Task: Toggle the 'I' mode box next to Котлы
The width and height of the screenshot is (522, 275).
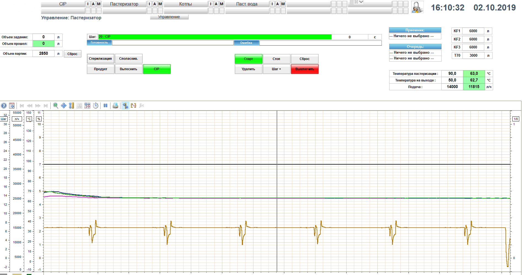Action: (x=211, y=4)
